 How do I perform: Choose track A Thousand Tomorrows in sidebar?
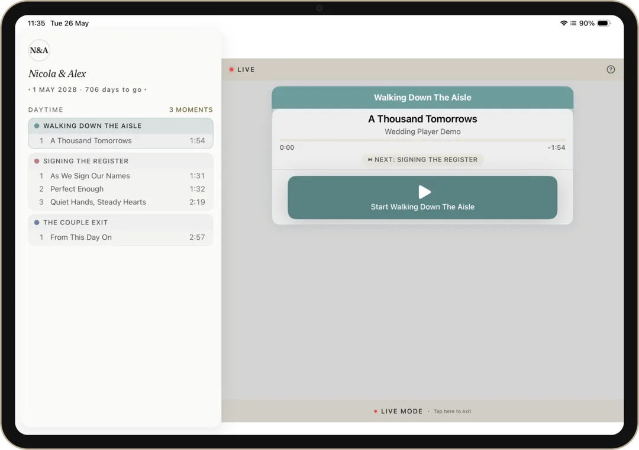tap(121, 140)
